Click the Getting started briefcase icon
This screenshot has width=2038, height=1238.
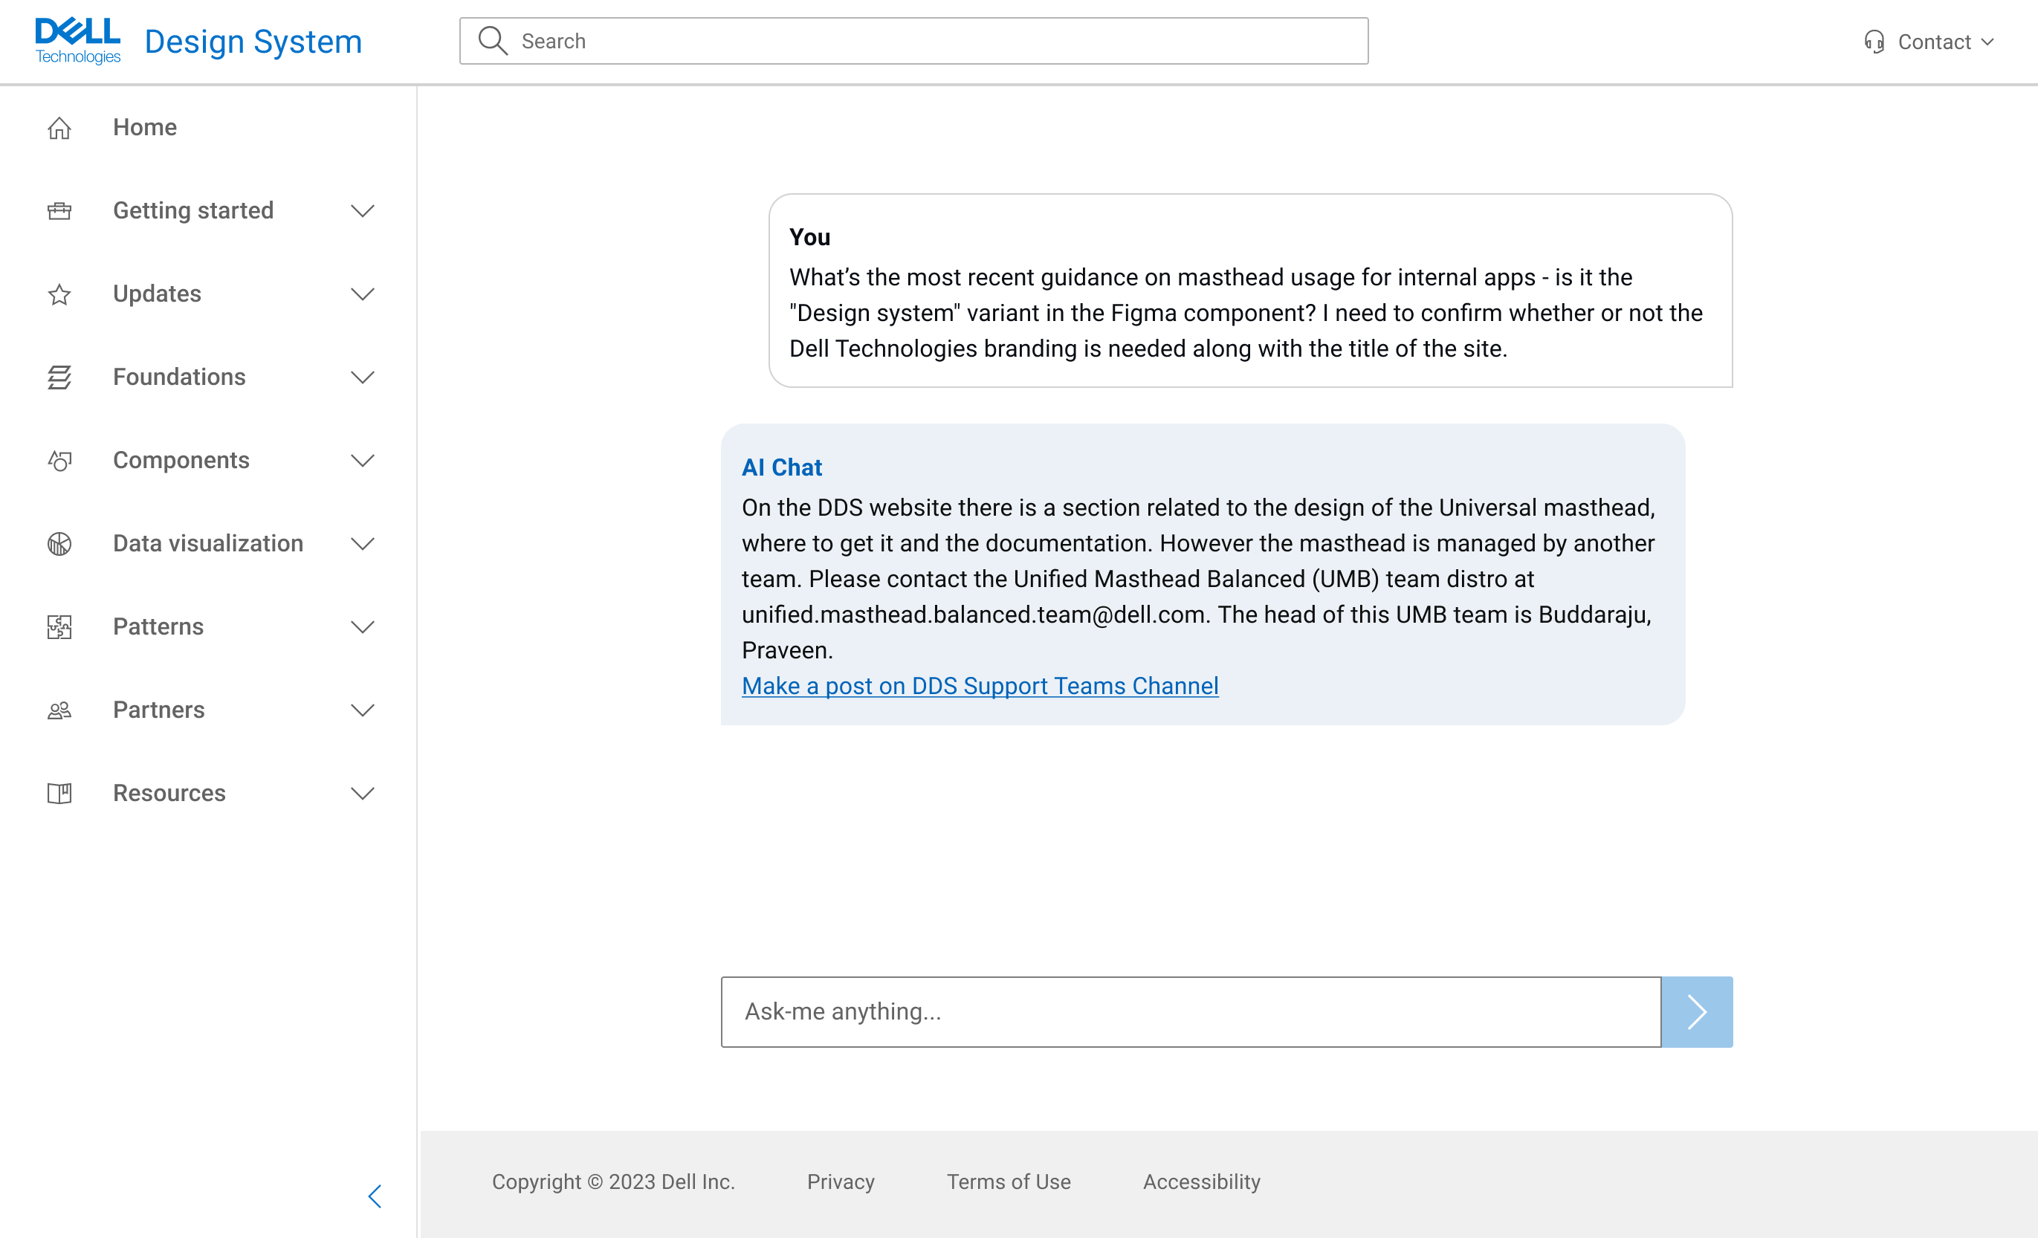[x=59, y=211]
